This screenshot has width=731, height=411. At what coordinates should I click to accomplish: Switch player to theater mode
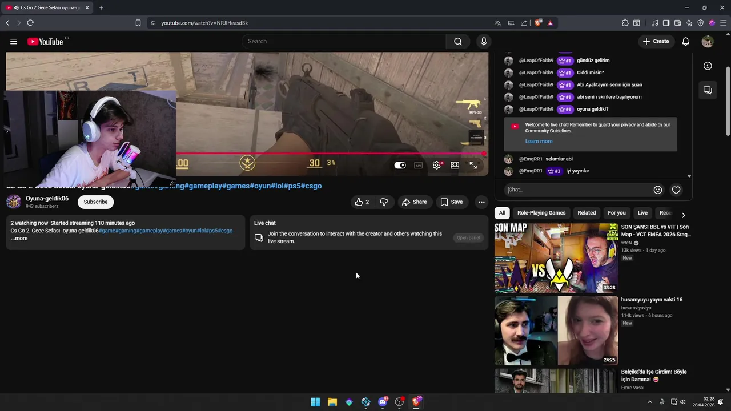(x=455, y=165)
